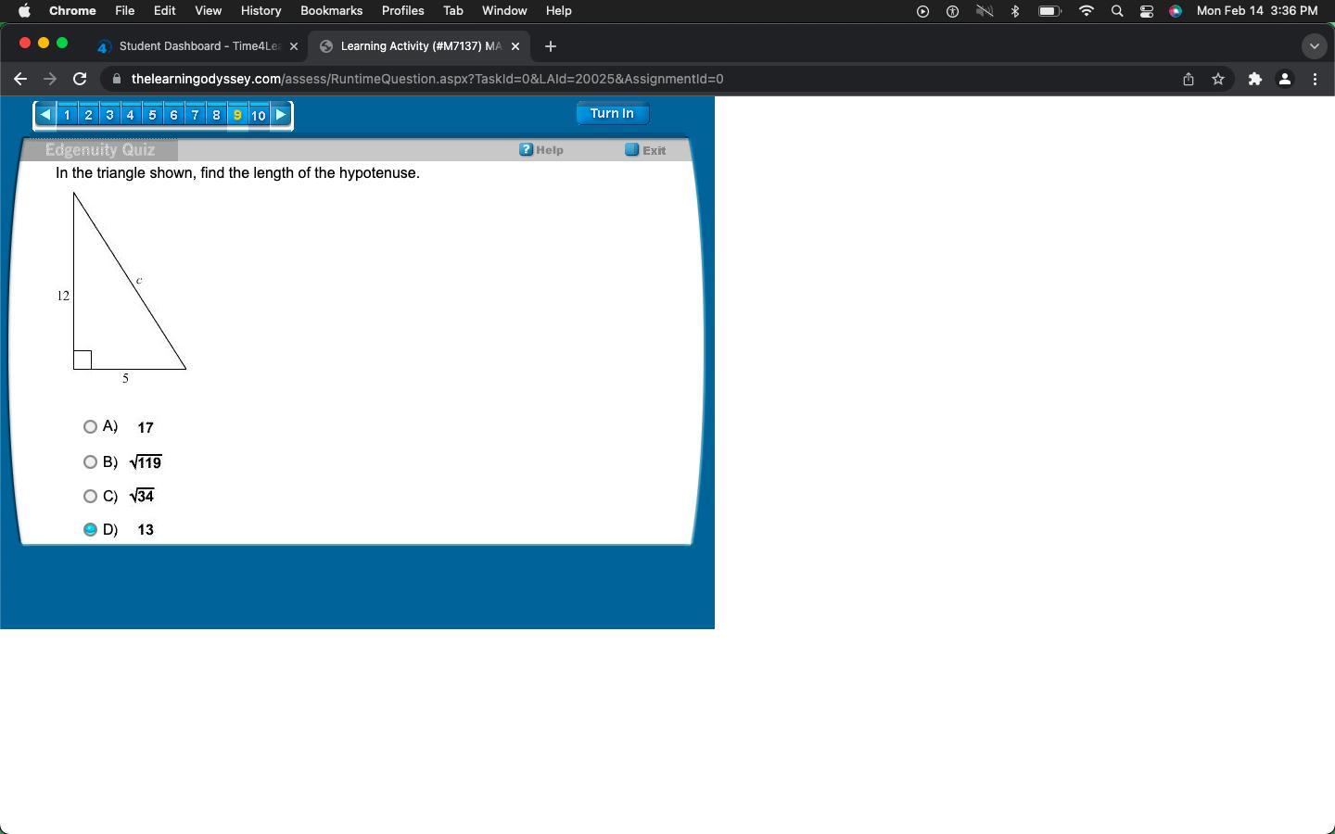Open the Chrome three-dot menu
This screenshot has width=1335, height=834.
tap(1316, 79)
